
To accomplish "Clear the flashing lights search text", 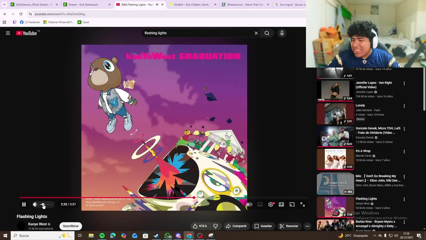I will [x=256, y=33].
